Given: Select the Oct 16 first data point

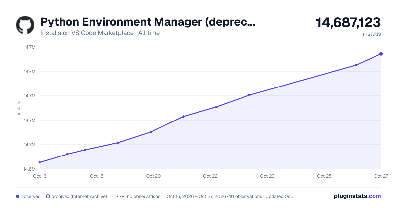Looking at the screenshot, I should (x=40, y=162).
